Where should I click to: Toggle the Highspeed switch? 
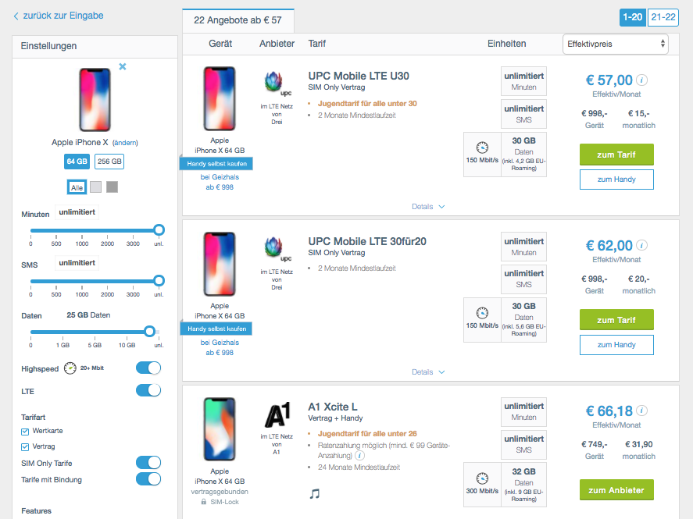coord(148,368)
